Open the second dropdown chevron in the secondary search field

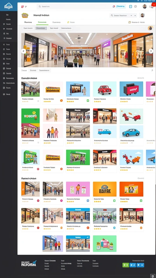tap(135, 15)
